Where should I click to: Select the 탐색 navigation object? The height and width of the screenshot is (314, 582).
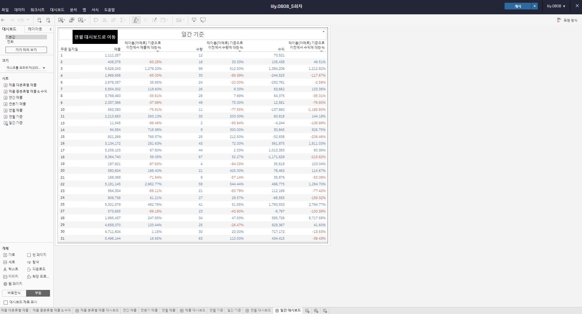point(33,262)
